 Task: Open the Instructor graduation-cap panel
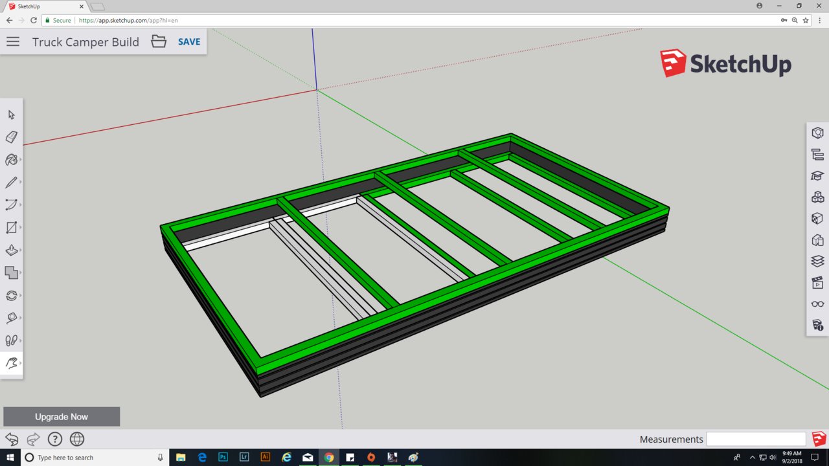click(x=817, y=175)
